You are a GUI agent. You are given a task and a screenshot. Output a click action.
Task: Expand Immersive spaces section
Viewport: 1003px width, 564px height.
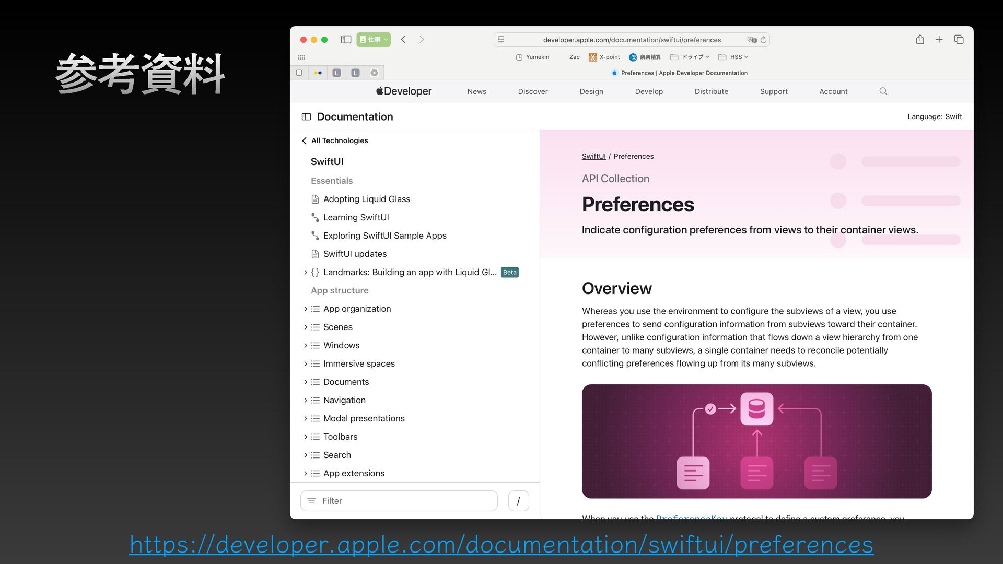[x=306, y=363]
